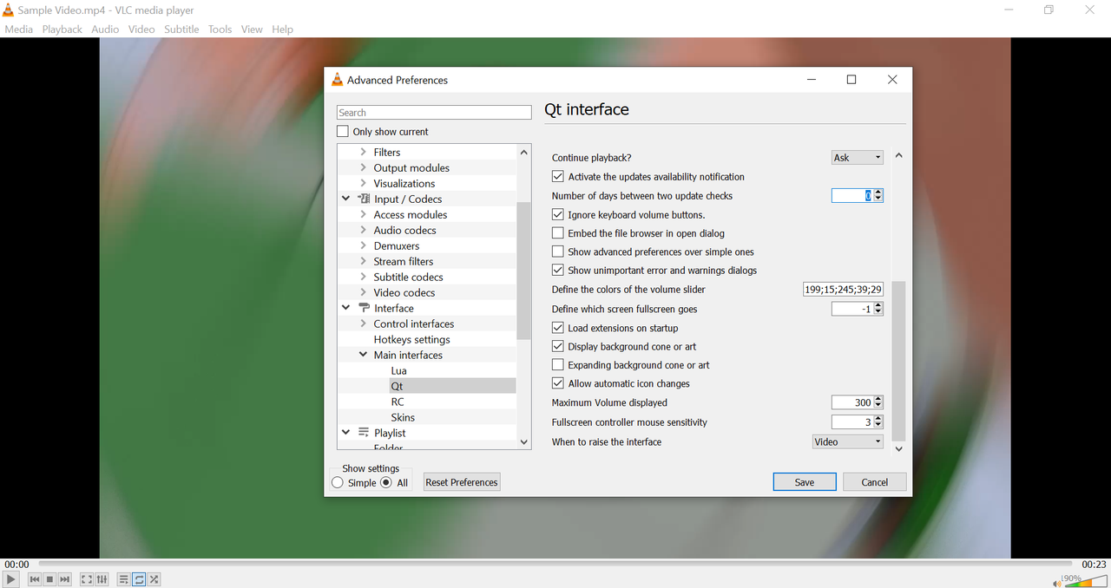Viewport: 1111px width, 588px height.
Task: Enable 'Expanding background cone or art'
Action: [558, 365]
